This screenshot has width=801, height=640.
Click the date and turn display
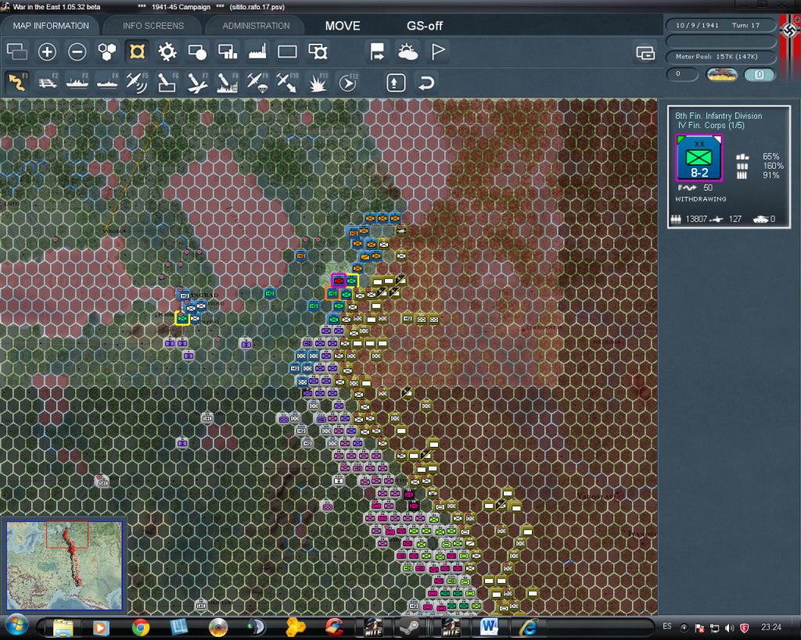tap(720, 25)
